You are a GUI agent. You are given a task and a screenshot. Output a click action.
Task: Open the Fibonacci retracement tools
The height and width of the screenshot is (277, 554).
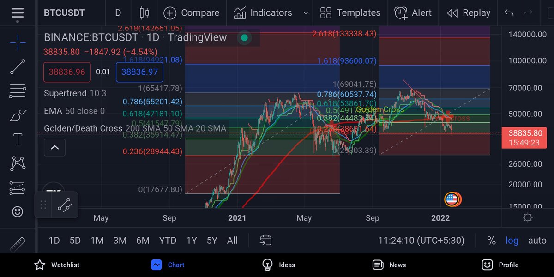pyautogui.click(x=18, y=91)
